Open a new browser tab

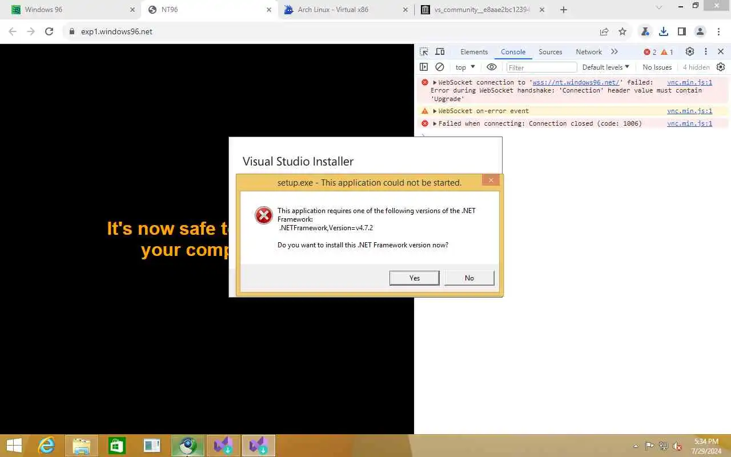[x=564, y=10]
